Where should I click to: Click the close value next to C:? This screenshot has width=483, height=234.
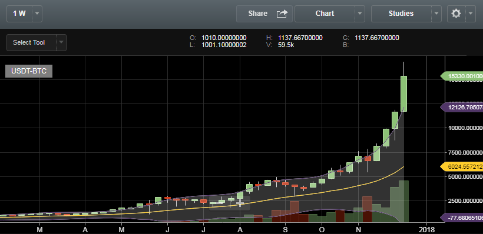[x=377, y=38]
